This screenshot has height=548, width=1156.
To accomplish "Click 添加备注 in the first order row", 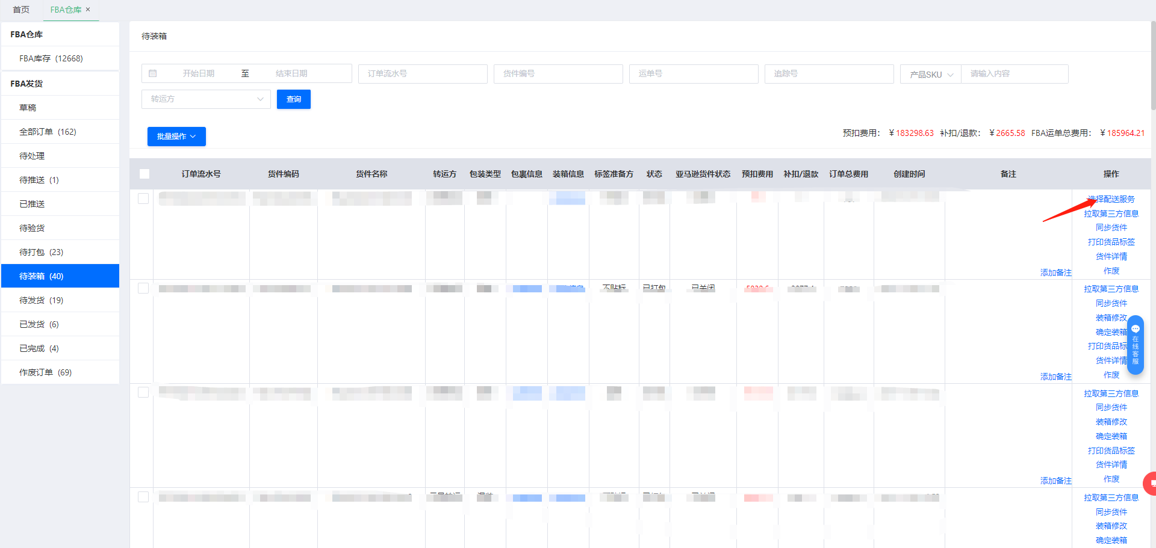I will (1055, 272).
